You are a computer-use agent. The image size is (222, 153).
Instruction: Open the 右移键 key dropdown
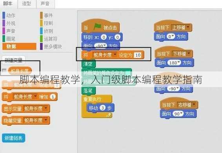click(194, 104)
